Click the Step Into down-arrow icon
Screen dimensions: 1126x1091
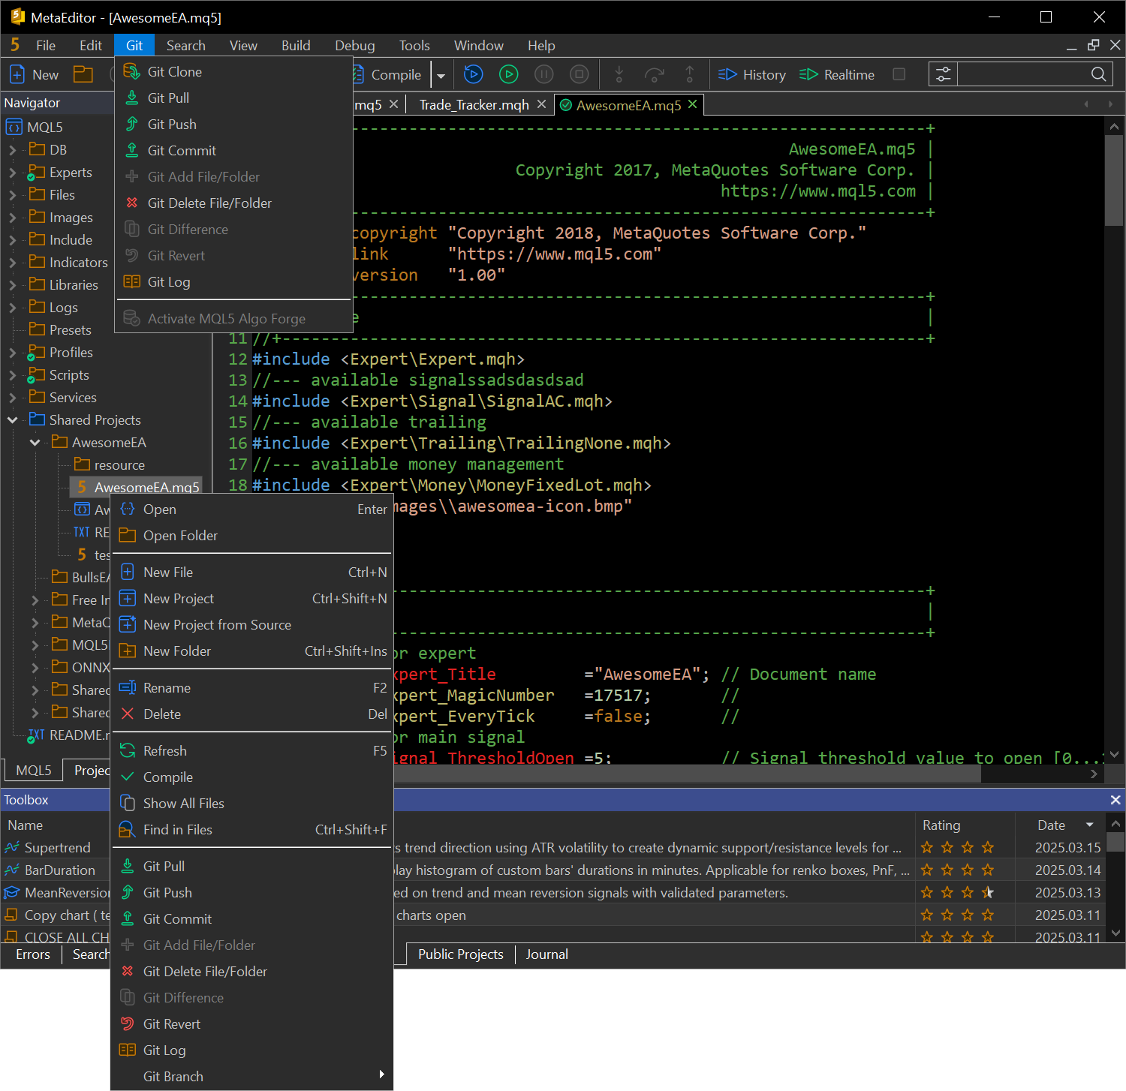pyautogui.click(x=619, y=74)
